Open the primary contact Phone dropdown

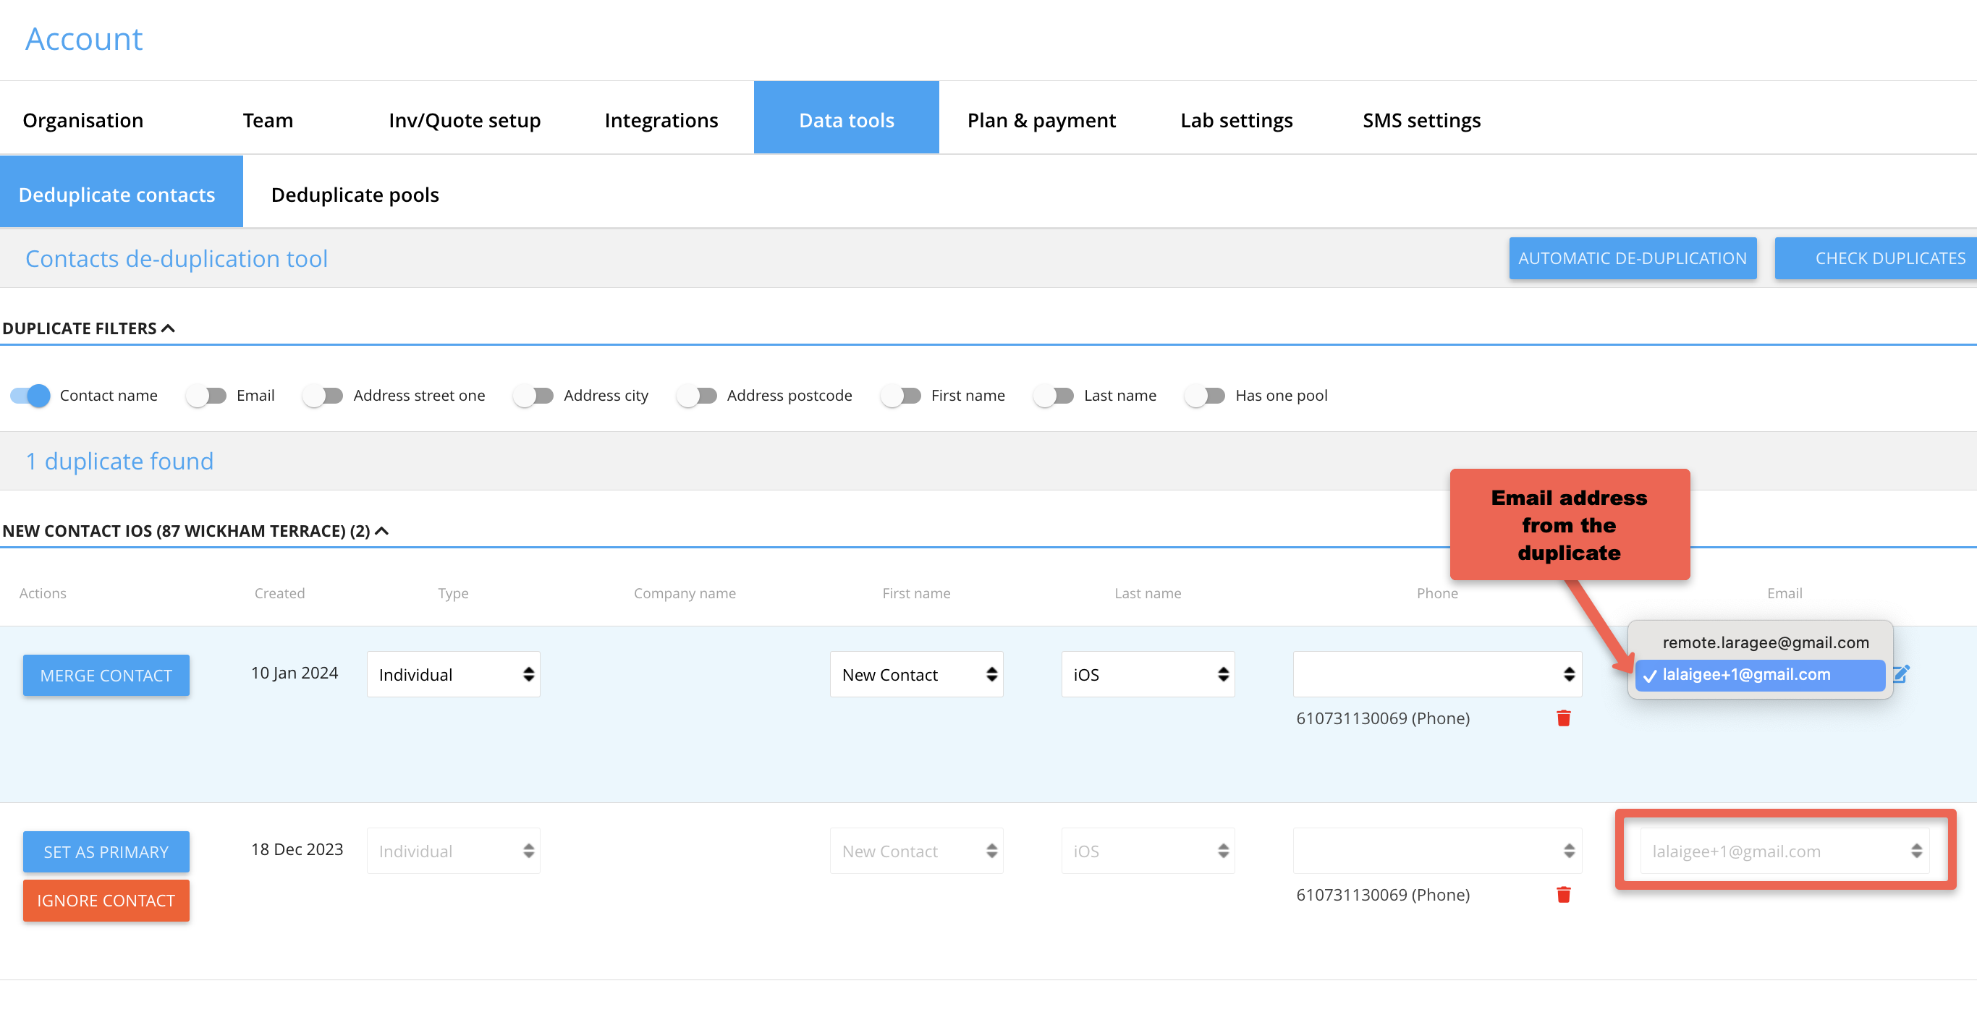(1436, 674)
